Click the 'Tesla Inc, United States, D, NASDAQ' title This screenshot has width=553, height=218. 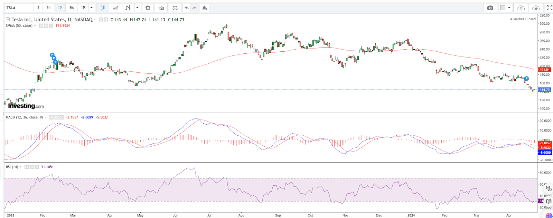pos(52,20)
